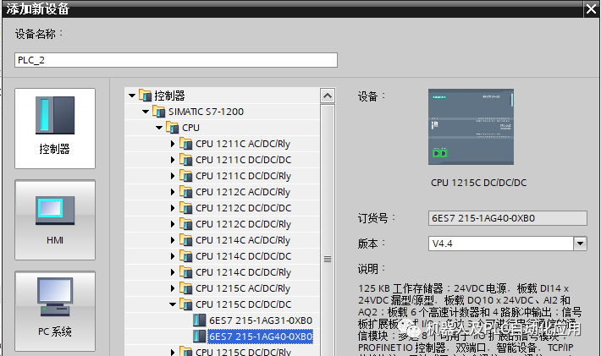The width and height of the screenshot is (601, 356).
Task: Click the 订货号 order number field
Action: [x=508, y=218]
